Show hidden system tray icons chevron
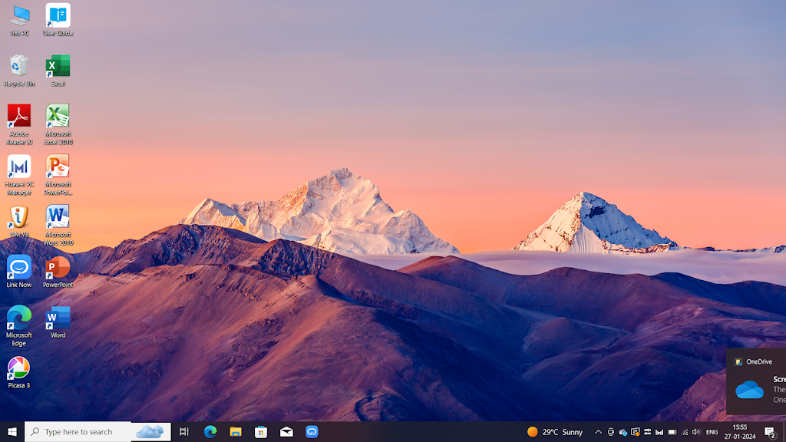Screen dimensions: 786x442 (x=598, y=432)
